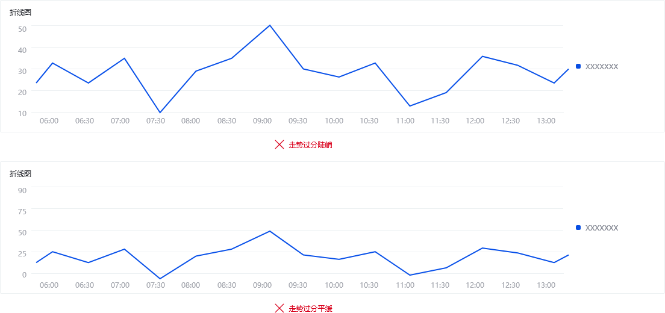The width and height of the screenshot is (665, 313).
Task: Click the 75 y-axis label in bottom chart
Action: point(22,211)
